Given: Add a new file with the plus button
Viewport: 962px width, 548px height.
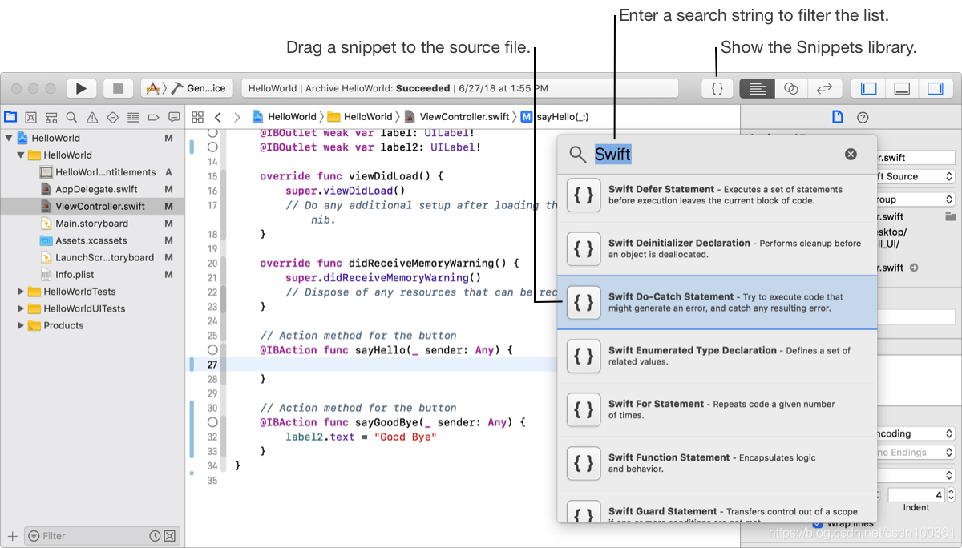Looking at the screenshot, I should [12, 536].
